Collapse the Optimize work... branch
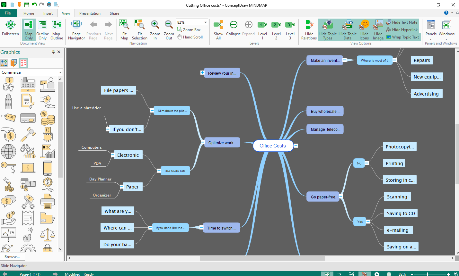This screenshot has height=276, width=459. point(202,142)
